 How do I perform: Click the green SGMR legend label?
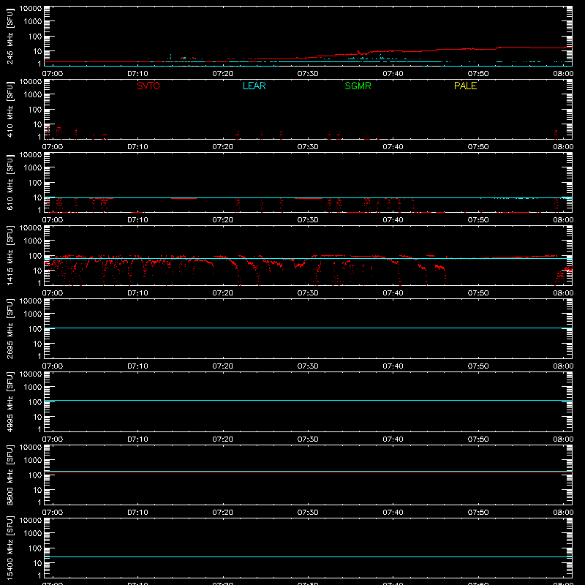[x=358, y=86]
